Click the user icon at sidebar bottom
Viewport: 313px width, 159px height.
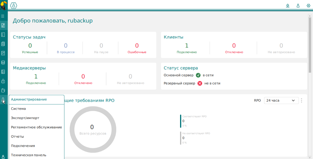click(3, 157)
